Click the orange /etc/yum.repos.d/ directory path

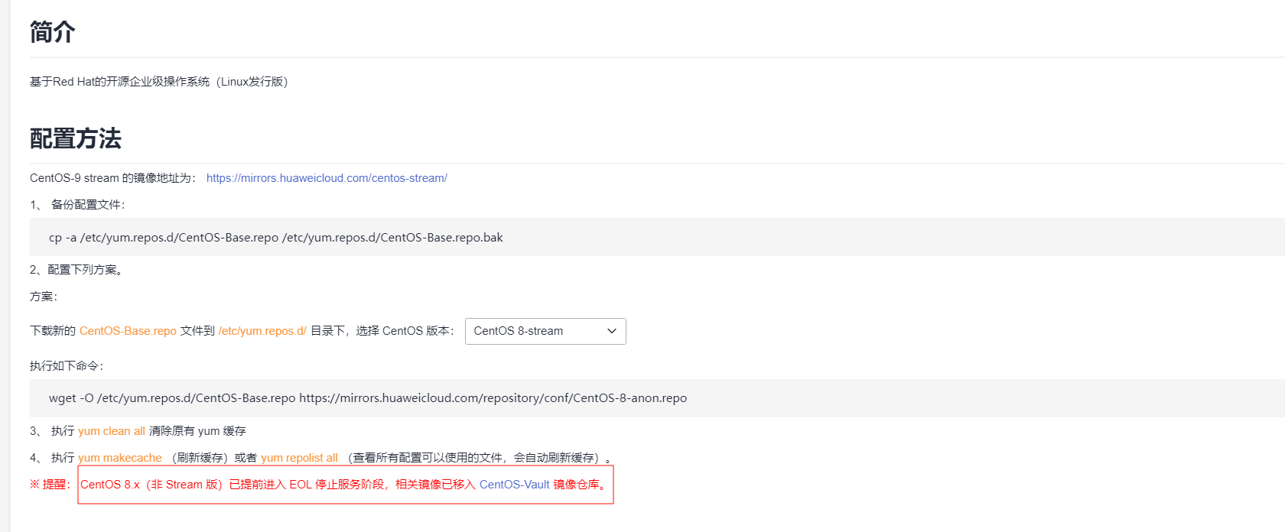point(262,331)
